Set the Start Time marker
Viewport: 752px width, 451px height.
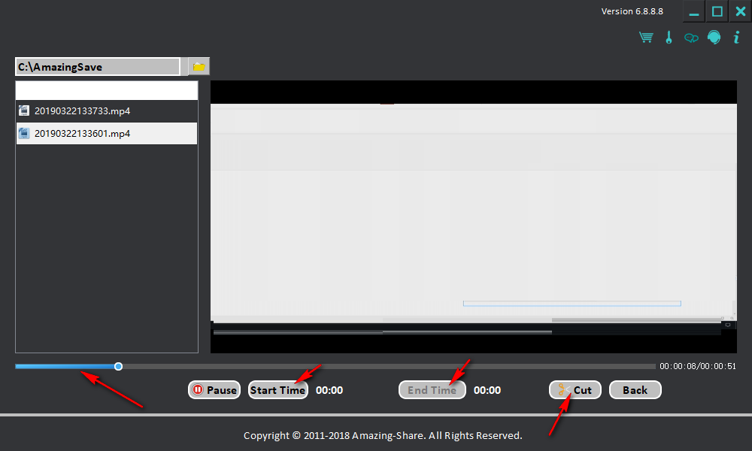[x=278, y=390]
